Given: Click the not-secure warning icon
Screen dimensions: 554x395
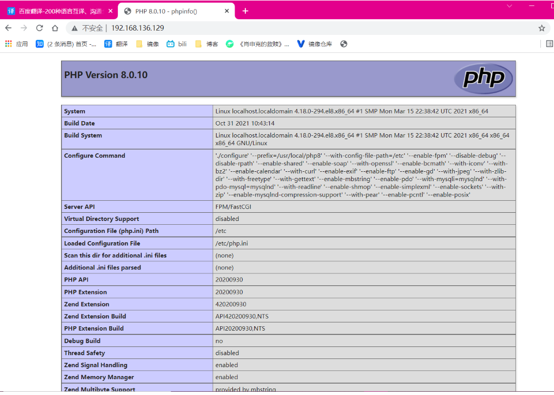Looking at the screenshot, I should [x=74, y=28].
